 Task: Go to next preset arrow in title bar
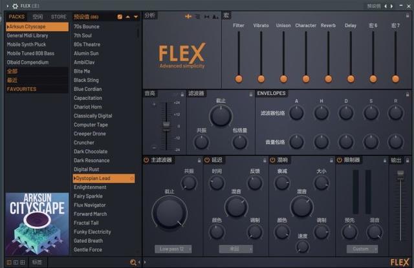(392, 6)
